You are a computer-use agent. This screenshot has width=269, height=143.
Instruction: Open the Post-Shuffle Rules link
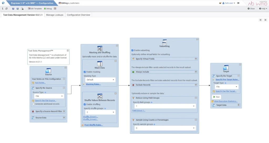click(x=94, y=125)
